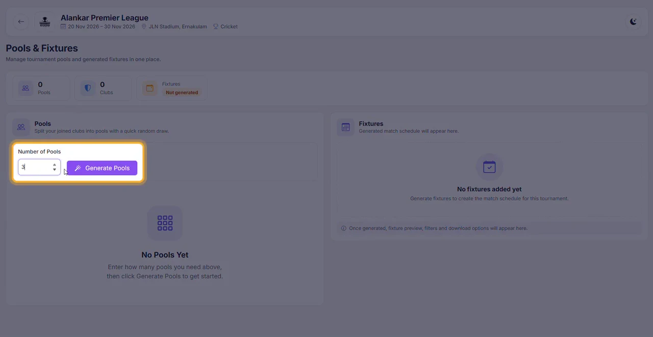
Task: Go back using the arrow button
Action: coord(21,21)
